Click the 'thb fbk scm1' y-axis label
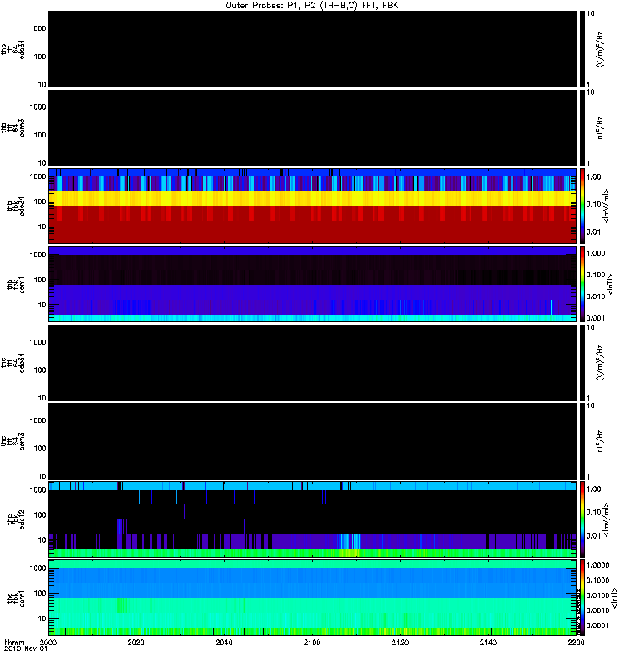 [16, 284]
